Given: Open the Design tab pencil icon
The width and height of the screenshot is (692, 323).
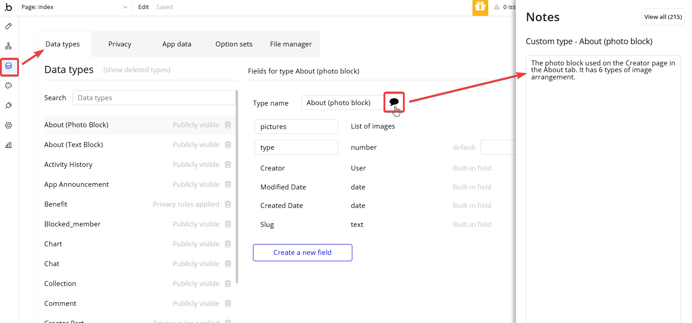Looking at the screenshot, I should pos(8,26).
